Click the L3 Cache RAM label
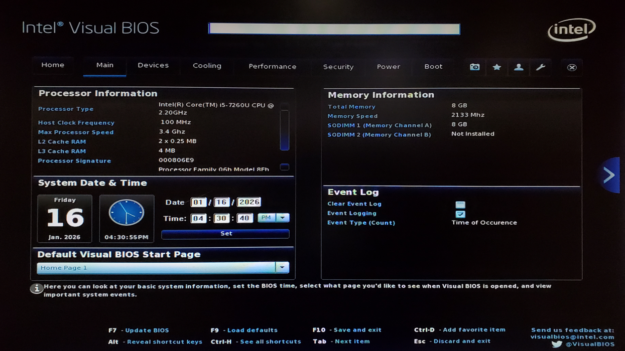 [x=62, y=151]
